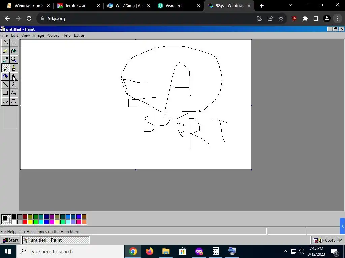Screen dimensions: 345x258
Task: Click the Windows search box
Action: point(70,251)
